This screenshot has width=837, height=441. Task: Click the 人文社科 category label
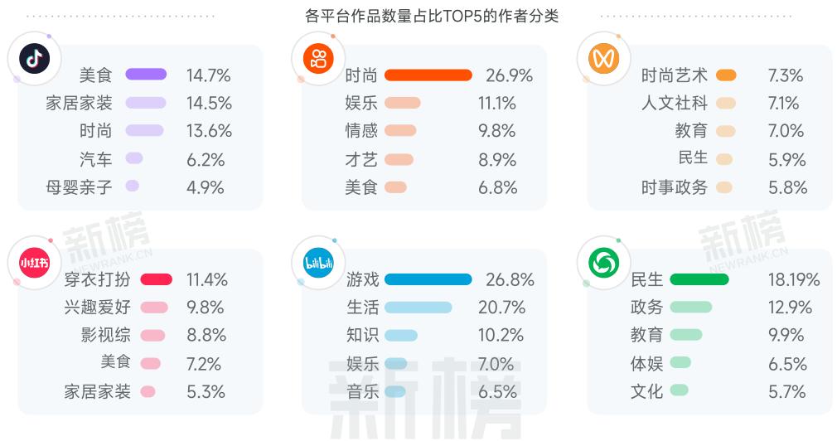(x=675, y=104)
